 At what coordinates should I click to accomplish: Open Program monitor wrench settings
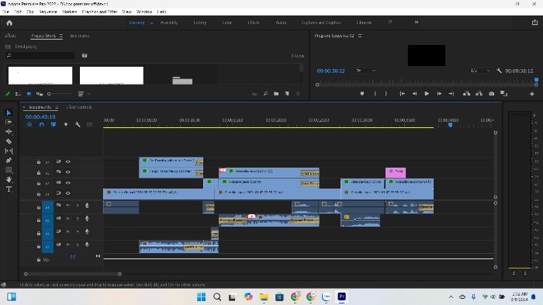(499, 71)
